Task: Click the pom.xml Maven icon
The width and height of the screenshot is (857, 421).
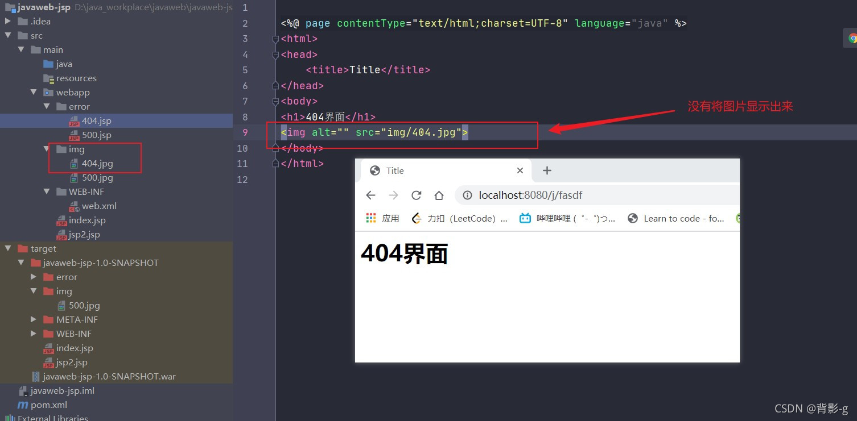Action: [x=23, y=405]
